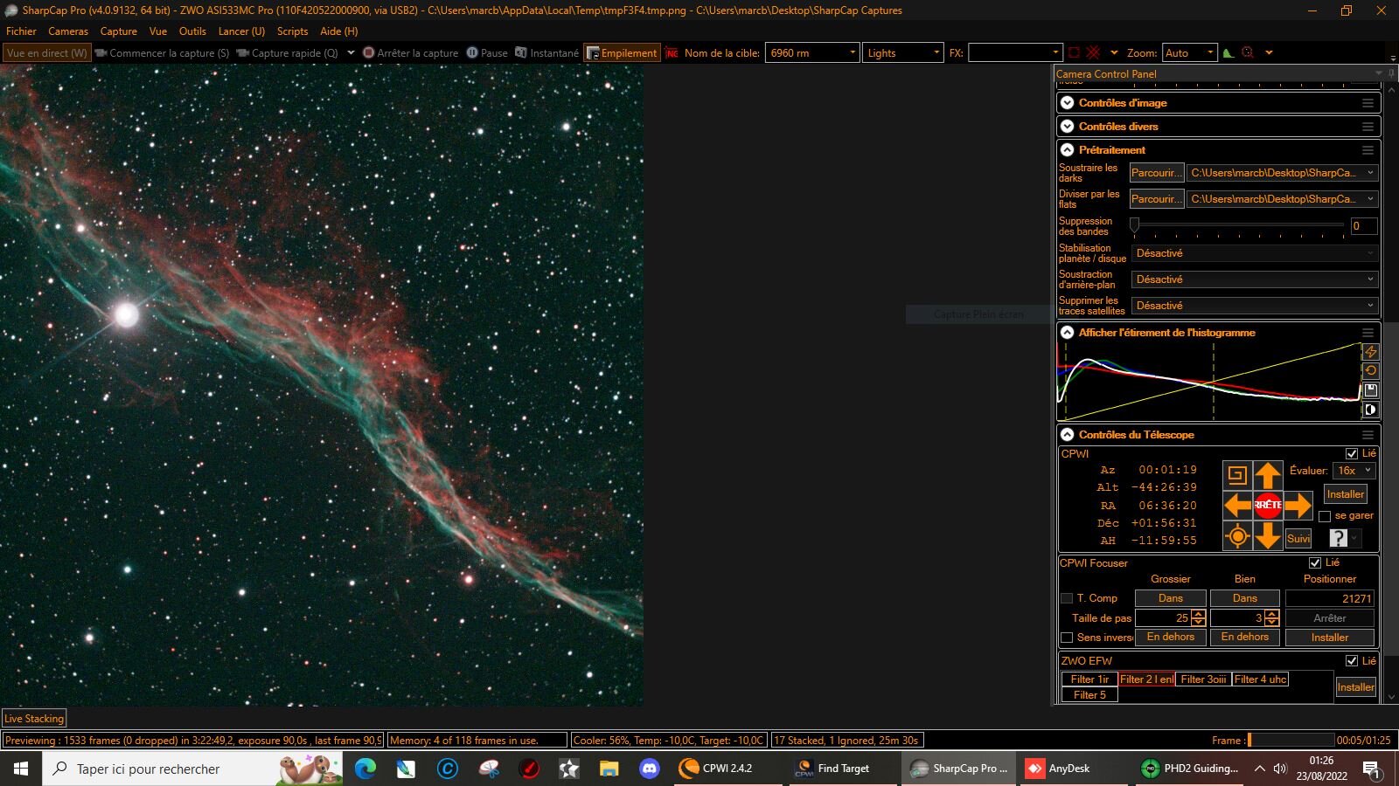Click the red NC icon before Nom de la cible
The image size is (1399, 786).
[x=672, y=53]
